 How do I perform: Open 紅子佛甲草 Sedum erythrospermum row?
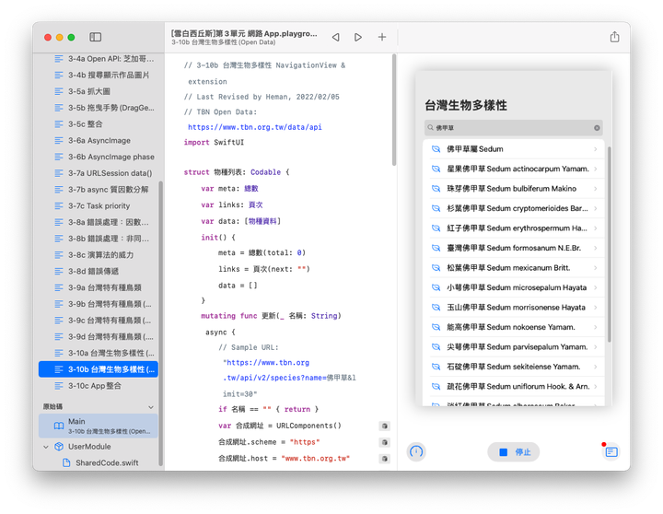point(514,228)
